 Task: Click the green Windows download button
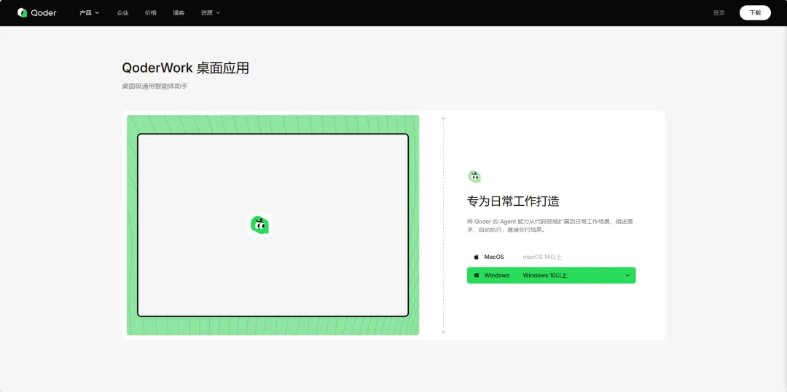551,276
